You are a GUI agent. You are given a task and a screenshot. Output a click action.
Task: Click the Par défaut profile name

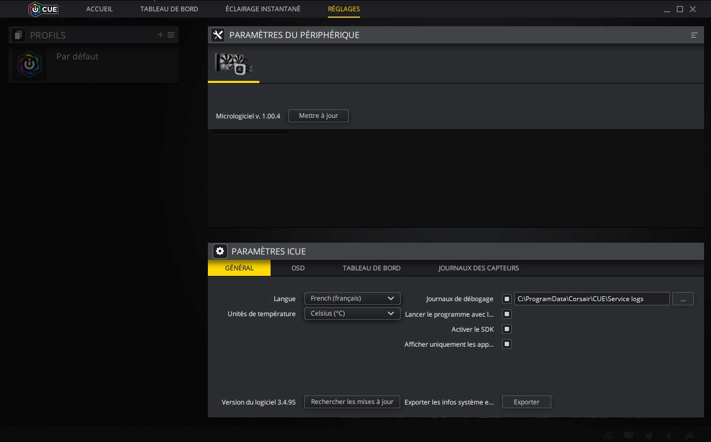click(77, 56)
